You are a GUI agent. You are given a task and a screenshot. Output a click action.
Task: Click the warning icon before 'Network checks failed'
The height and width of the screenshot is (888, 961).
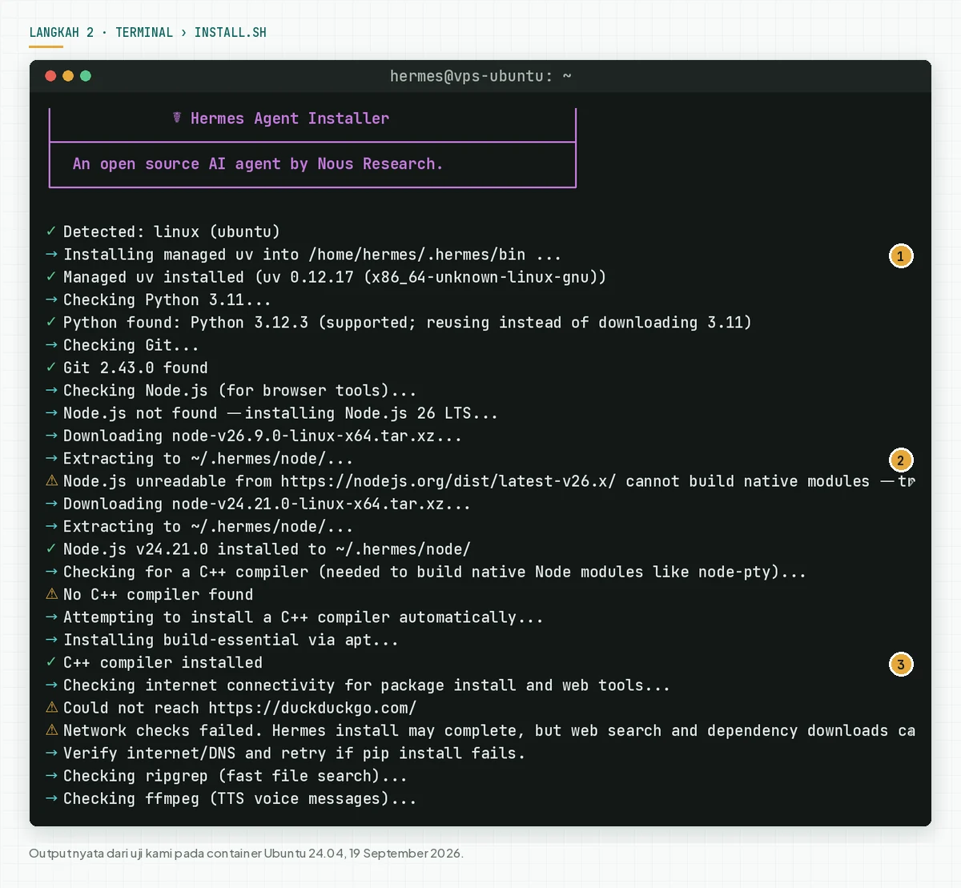pos(51,730)
